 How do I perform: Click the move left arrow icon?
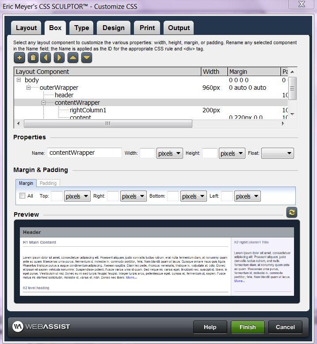pos(46,57)
